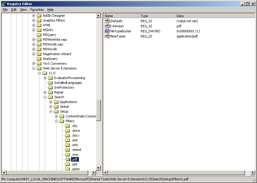This screenshot has width=257, height=183.
Task: Open the Help menu
Action: (51, 10)
